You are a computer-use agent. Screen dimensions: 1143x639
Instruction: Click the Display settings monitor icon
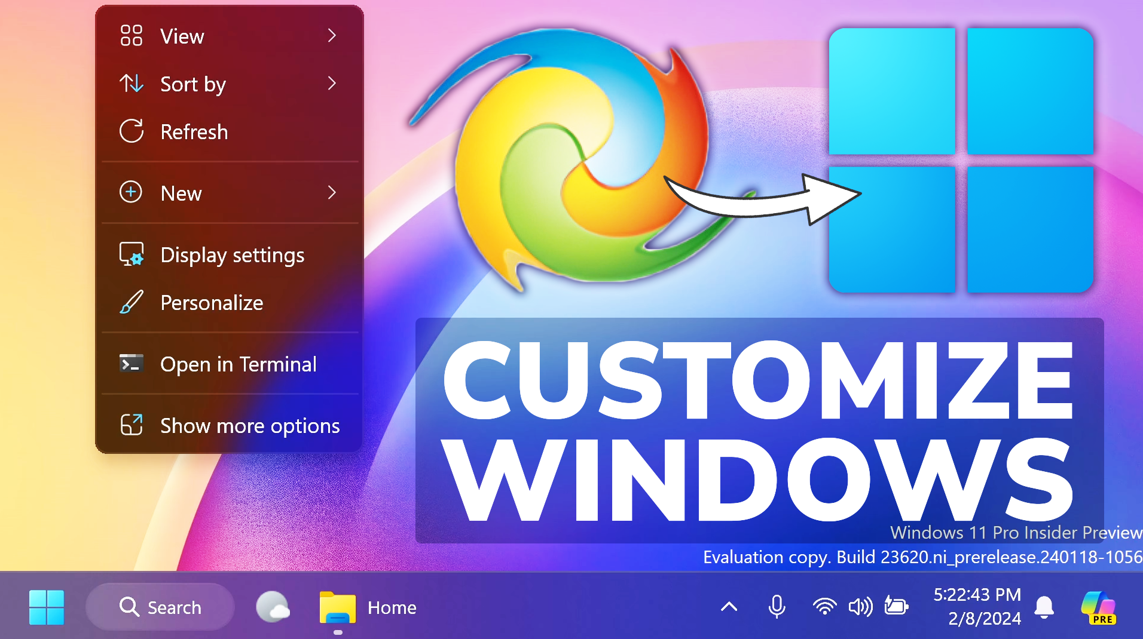[132, 254]
